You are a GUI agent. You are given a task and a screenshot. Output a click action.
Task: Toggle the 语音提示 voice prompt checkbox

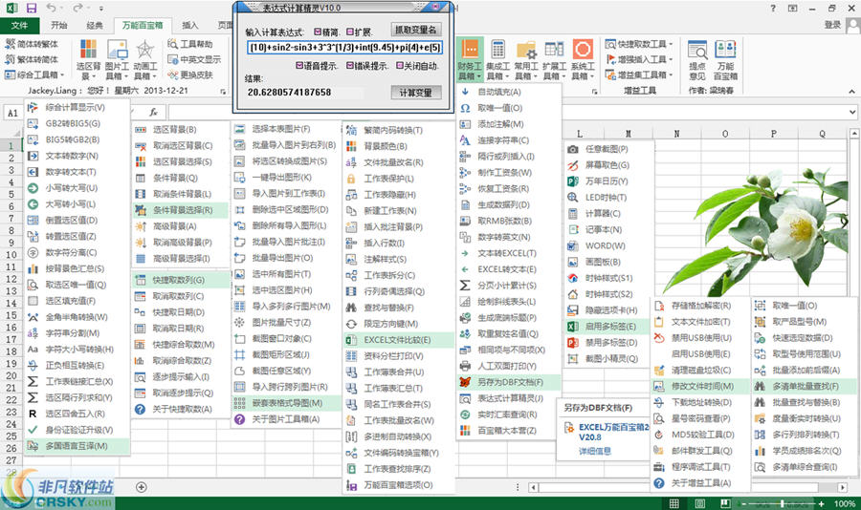pyautogui.click(x=299, y=65)
